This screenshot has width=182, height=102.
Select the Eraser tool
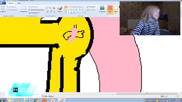tap(47, 12)
